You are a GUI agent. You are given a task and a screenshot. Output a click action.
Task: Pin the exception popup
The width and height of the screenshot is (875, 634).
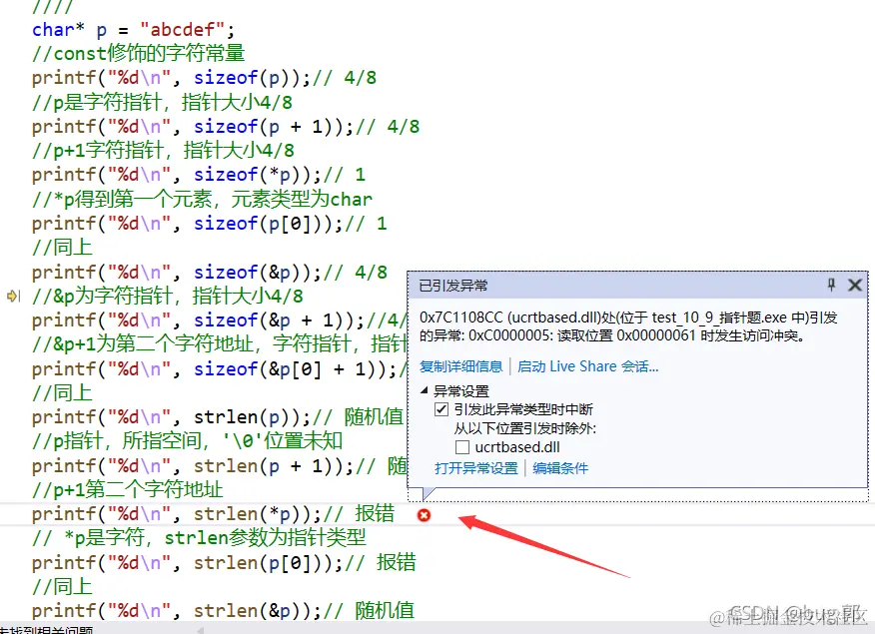click(831, 285)
